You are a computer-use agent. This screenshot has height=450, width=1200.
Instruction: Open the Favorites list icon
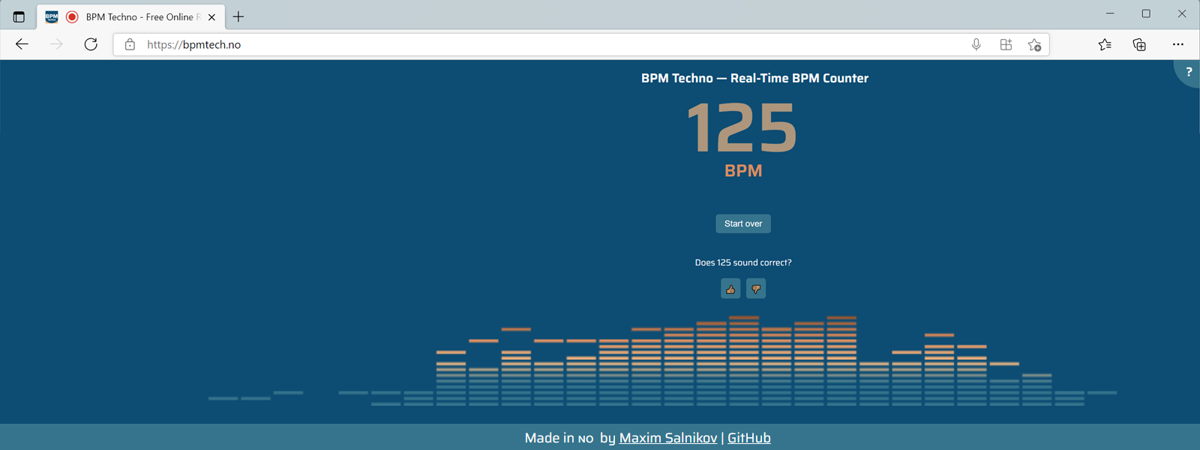click(x=1105, y=45)
